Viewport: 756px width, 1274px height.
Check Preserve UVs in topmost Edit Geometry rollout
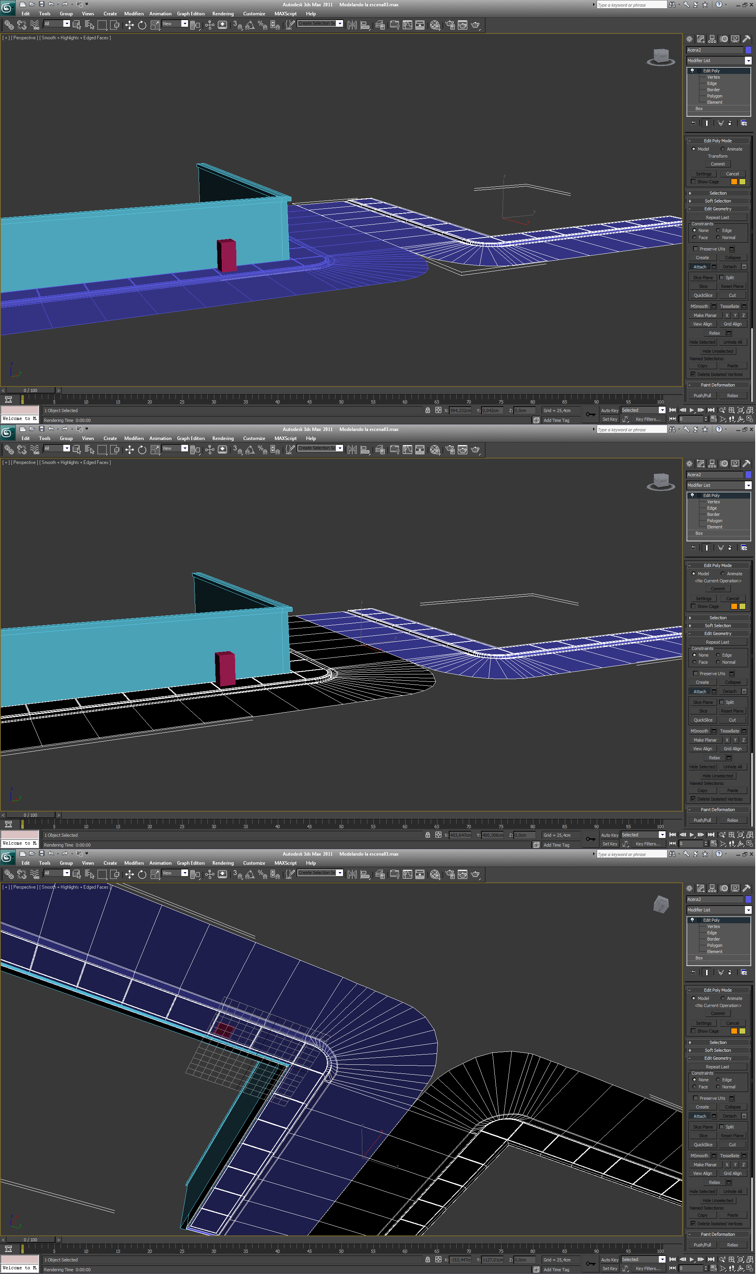695,249
